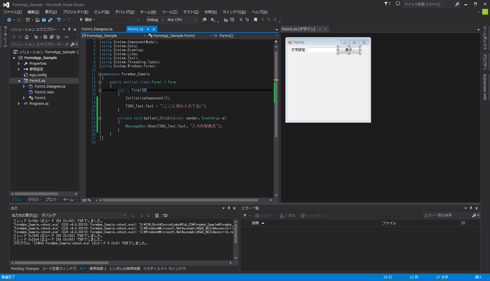This screenshot has height=281, width=490.
Task: Click the 開始 start debugging button
Action: point(87,20)
